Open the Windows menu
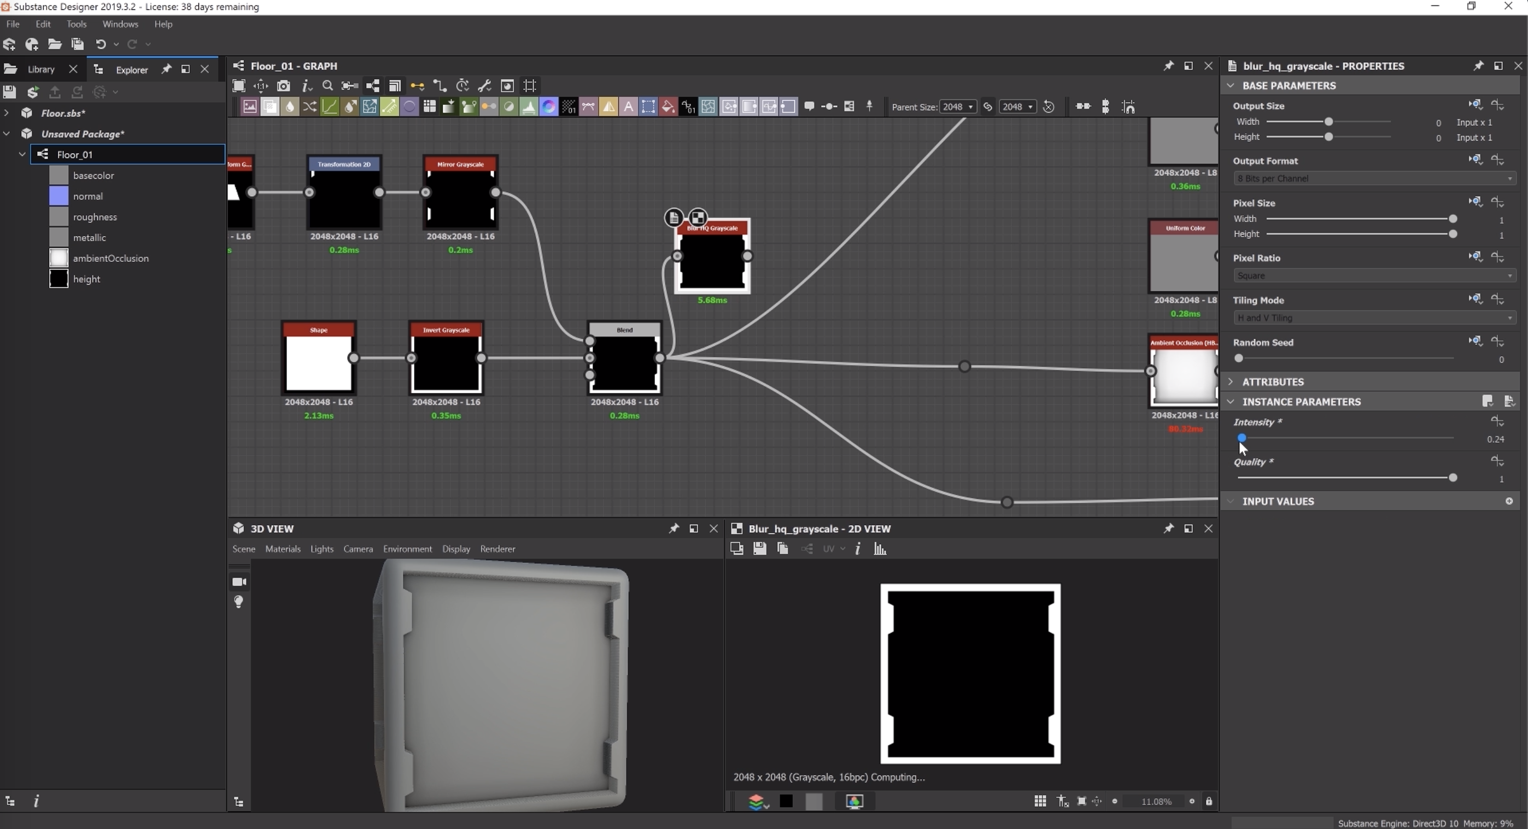This screenshot has width=1528, height=829. coord(120,24)
